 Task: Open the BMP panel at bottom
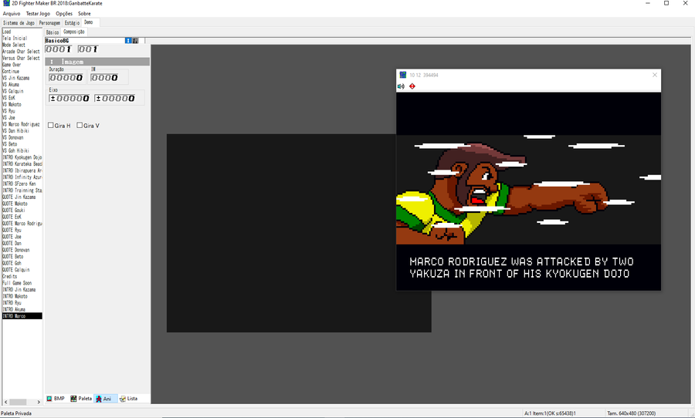[56, 399]
